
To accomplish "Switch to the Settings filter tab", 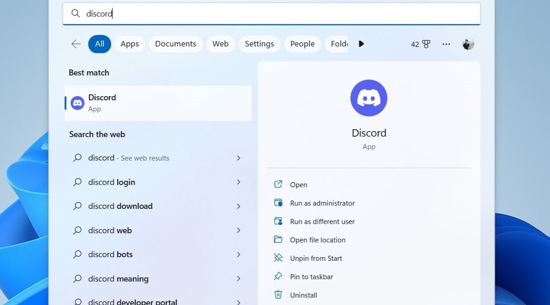I will (x=259, y=44).
